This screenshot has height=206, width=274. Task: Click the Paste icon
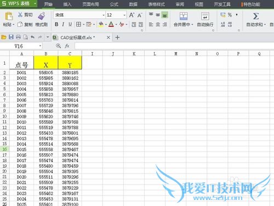pyautogui.click(x=8, y=16)
